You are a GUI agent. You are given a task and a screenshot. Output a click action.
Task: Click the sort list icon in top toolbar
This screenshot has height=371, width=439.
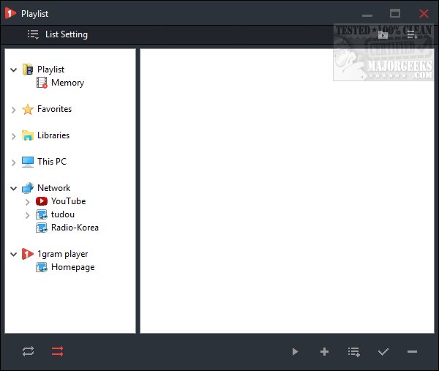pyautogui.click(x=412, y=34)
